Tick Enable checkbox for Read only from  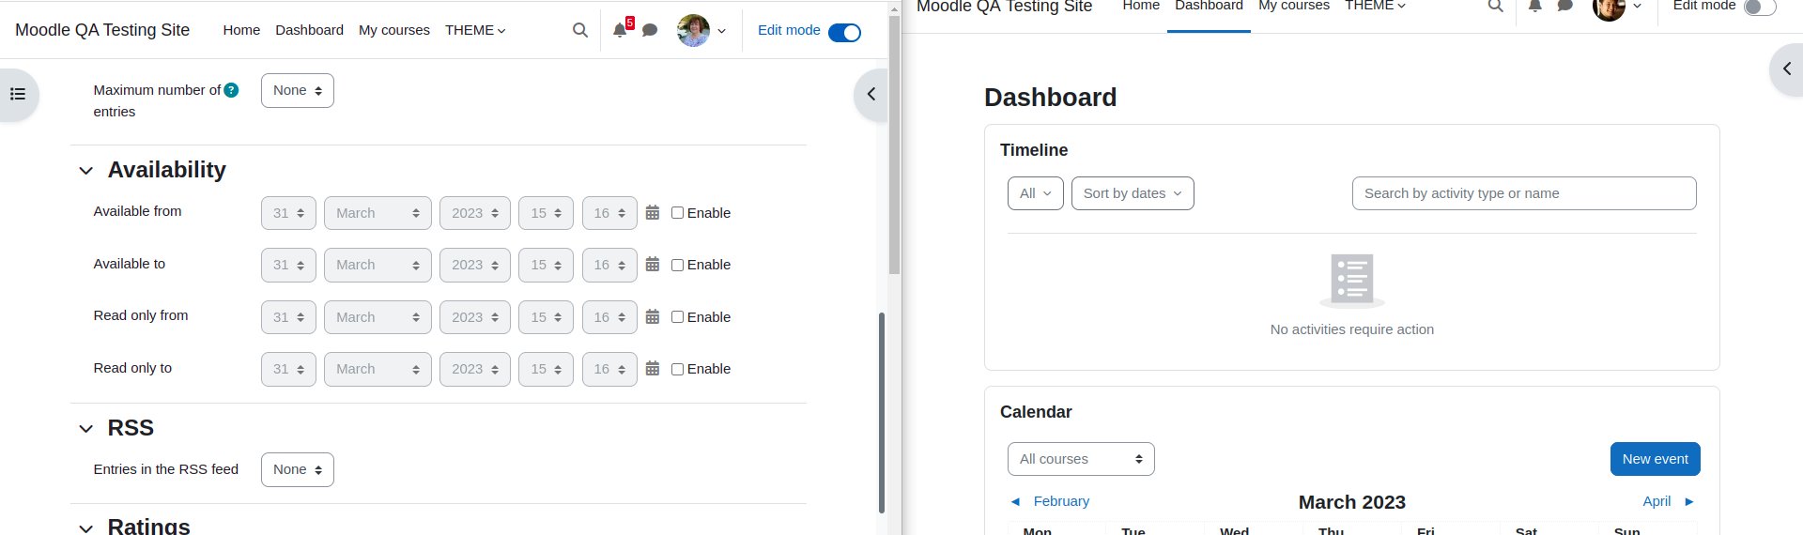click(677, 317)
